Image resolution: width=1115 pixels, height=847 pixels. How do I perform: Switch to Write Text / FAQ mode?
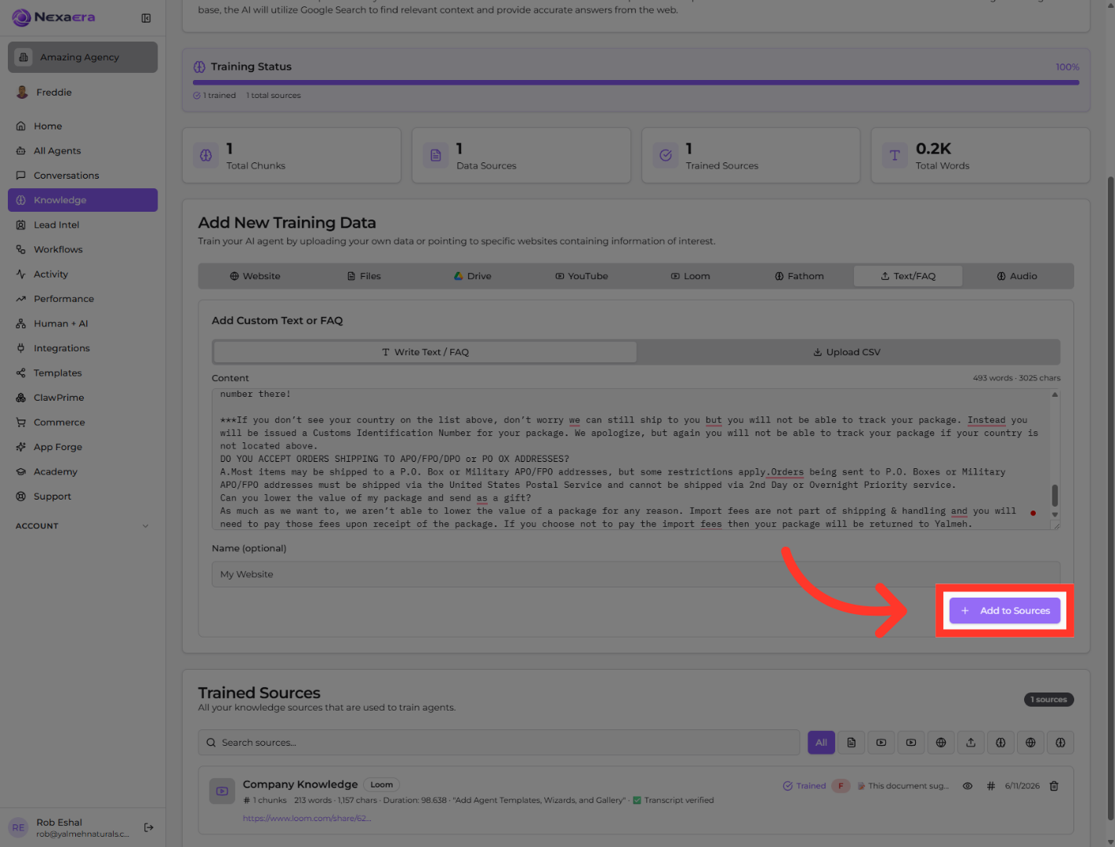tap(425, 352)
